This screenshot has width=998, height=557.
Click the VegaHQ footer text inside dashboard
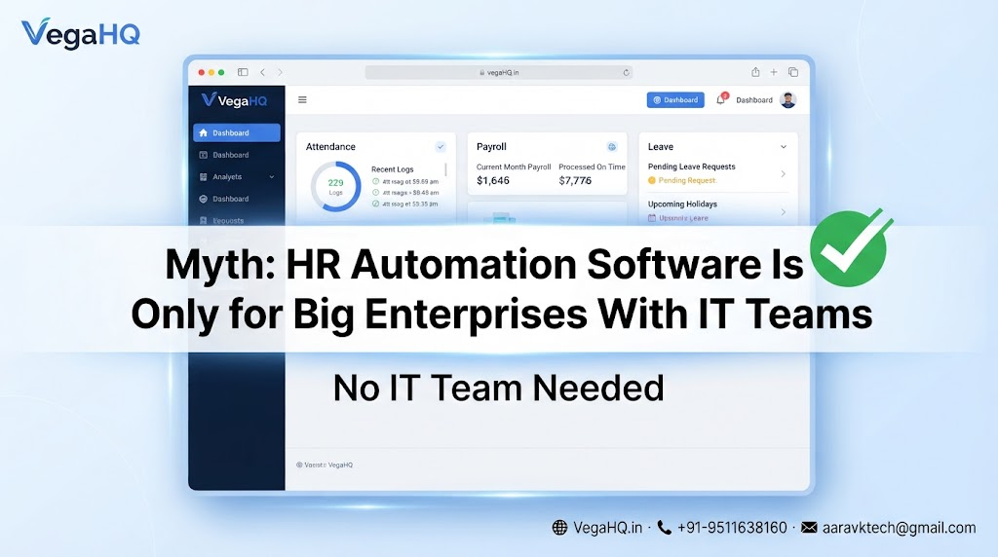tap(325, 464)
